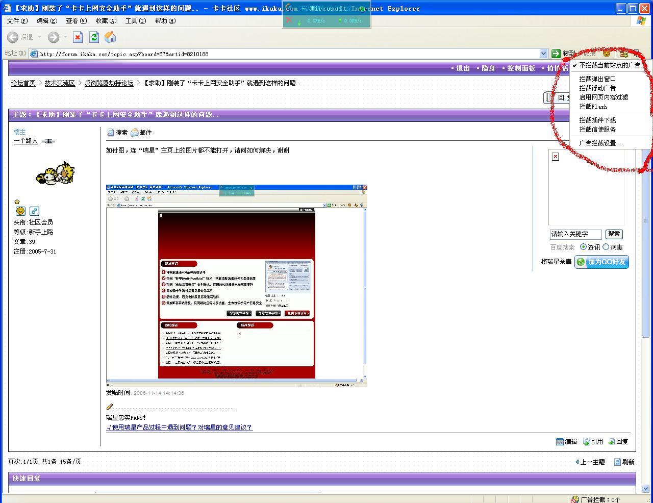
Task: Go to the Home page icon
Action: coord(110,37)
